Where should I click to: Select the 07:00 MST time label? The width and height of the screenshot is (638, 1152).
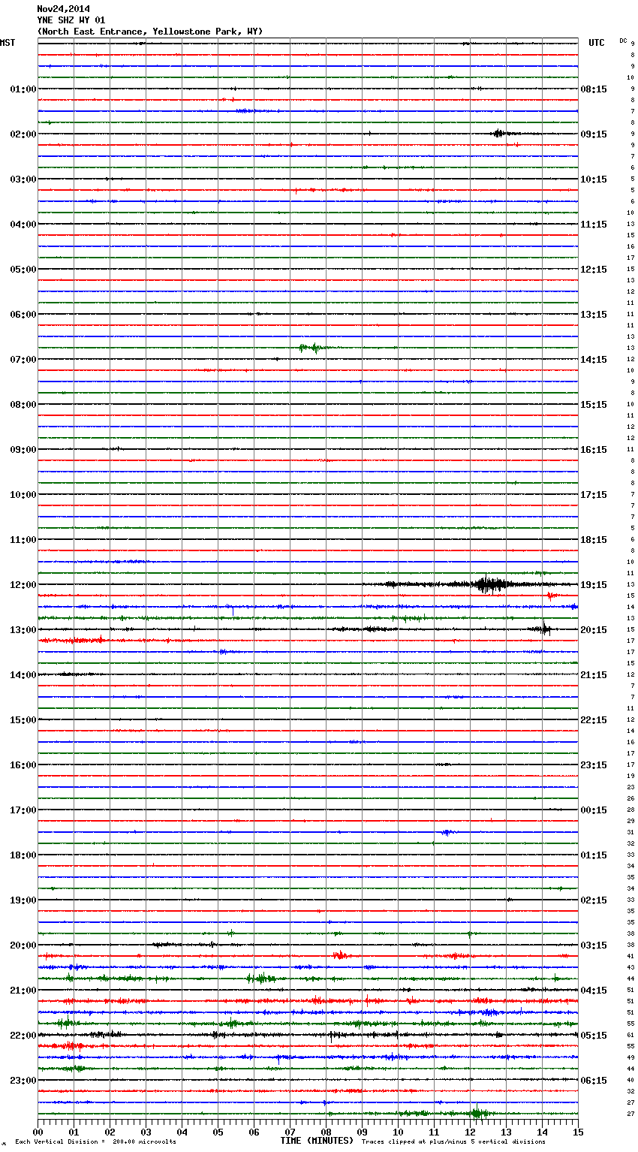pos(23,360)
